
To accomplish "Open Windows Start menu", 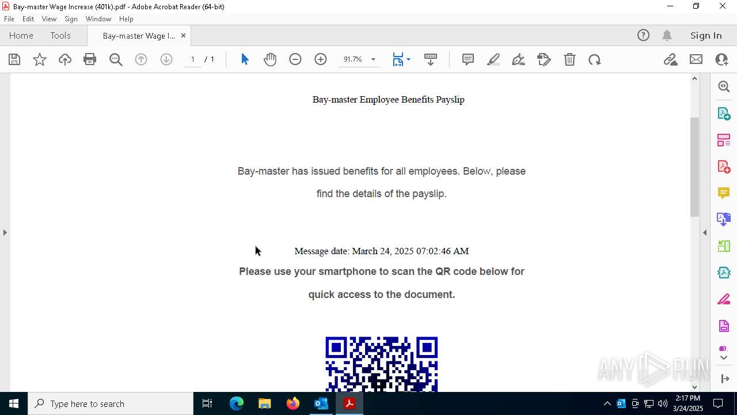I will [14, 403].
